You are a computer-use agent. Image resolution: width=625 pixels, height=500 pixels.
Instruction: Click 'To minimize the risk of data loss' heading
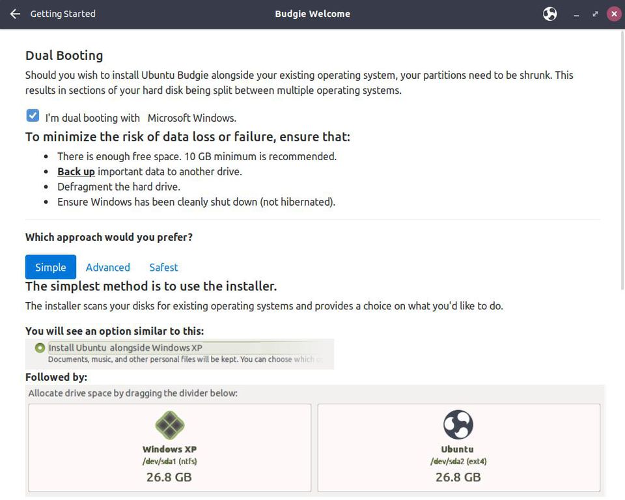click(x=187, y=137)
